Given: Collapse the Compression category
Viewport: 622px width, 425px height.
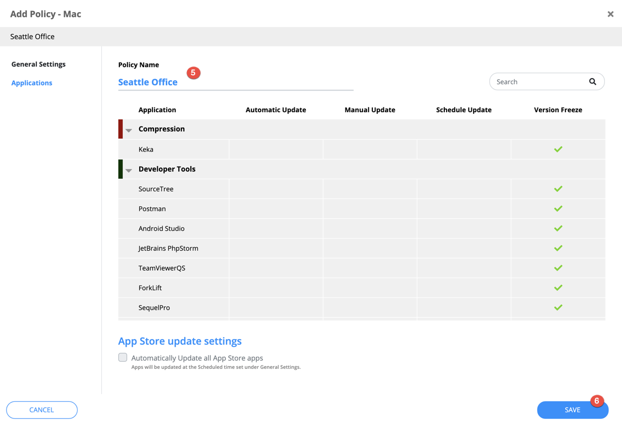Looking at the screenshot, I should click(x=129, y=130).
